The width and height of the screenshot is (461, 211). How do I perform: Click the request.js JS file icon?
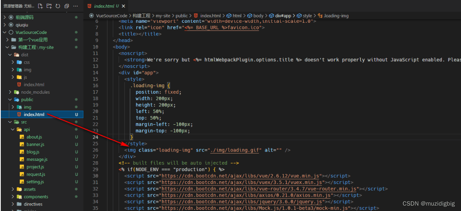(22, 174)
